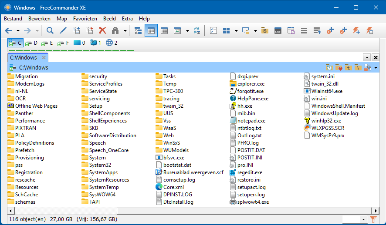The height and width of the screenshot is (225, 386).
Task: Click the lines with up arrow icon
Action: tap(317, 31)
